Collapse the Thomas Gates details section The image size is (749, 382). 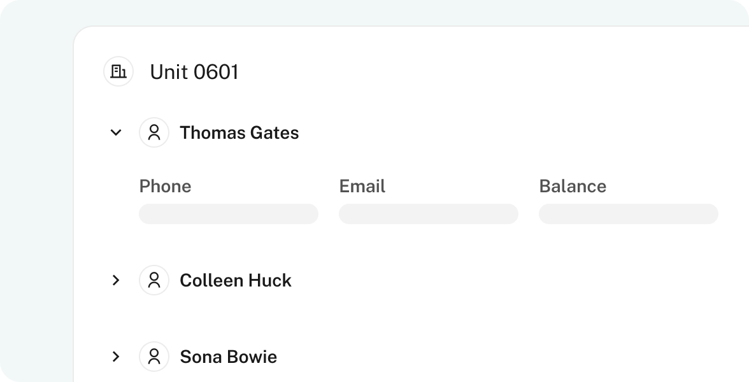click(x=116, y=132)
